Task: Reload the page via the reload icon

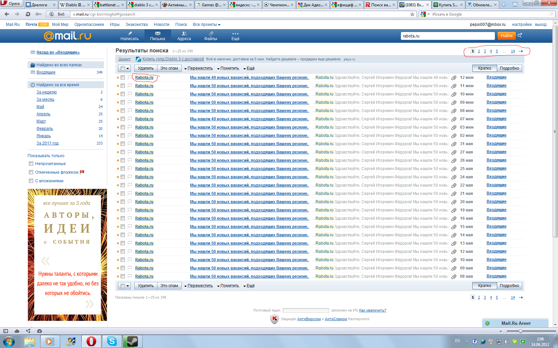Action: (28, 14)
